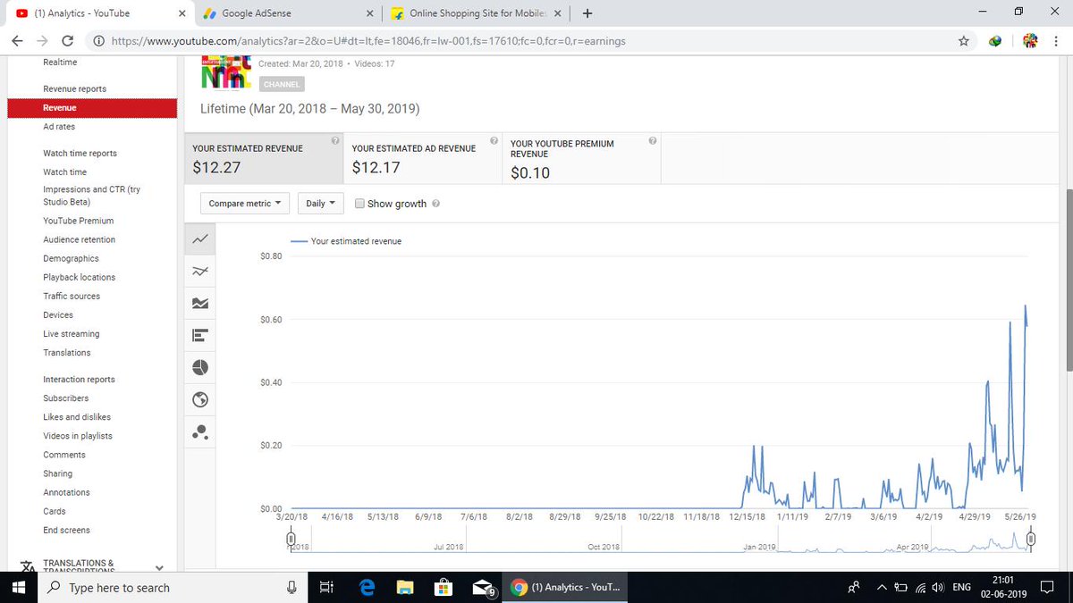Open the Daily granularity dropdown

click(x=320, y=204)
